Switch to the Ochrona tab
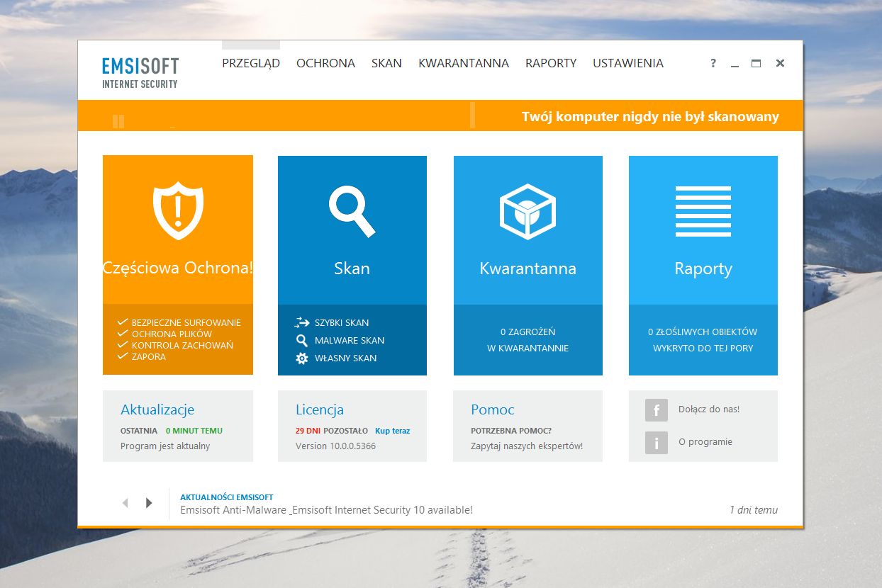The image size is (882, 588). [x=326, y=63]
